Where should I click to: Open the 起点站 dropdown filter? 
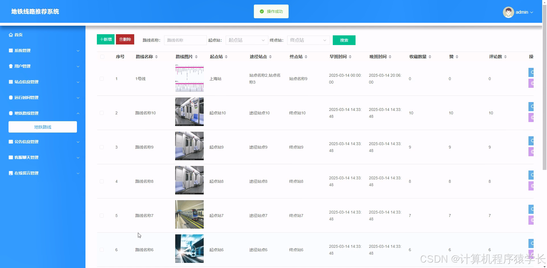pos(247,40)
